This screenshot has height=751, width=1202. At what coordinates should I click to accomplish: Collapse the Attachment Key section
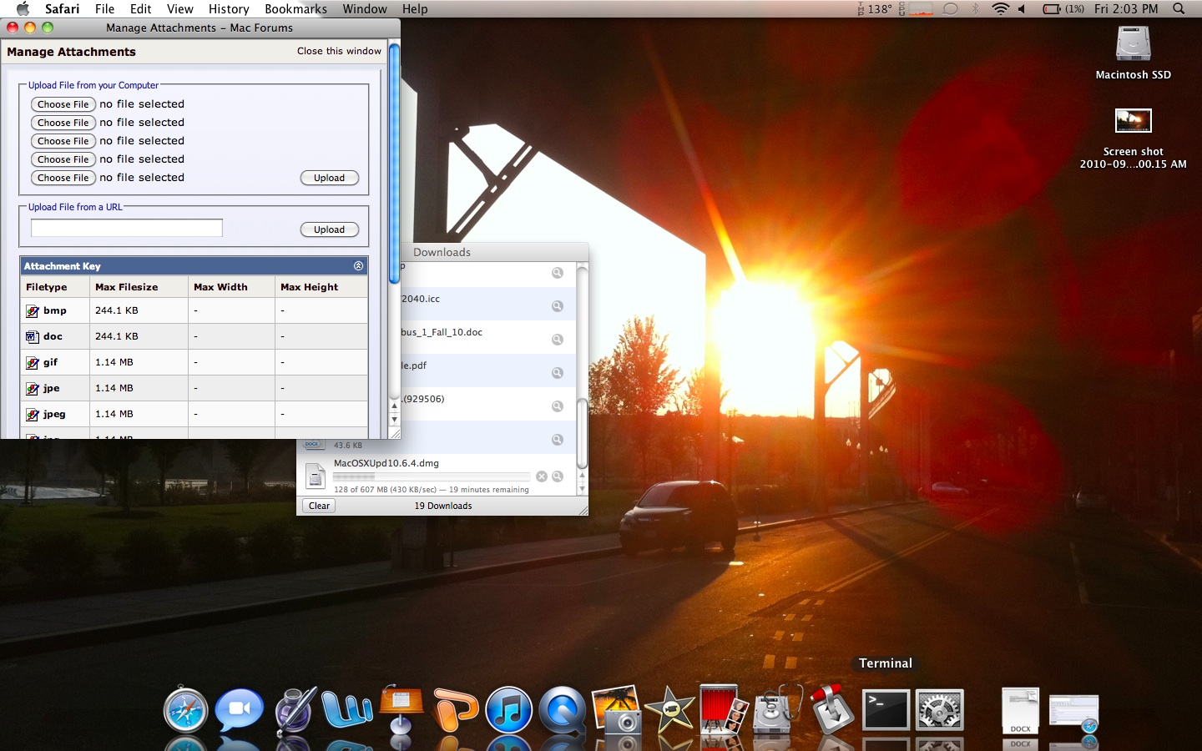coord(358,265)
